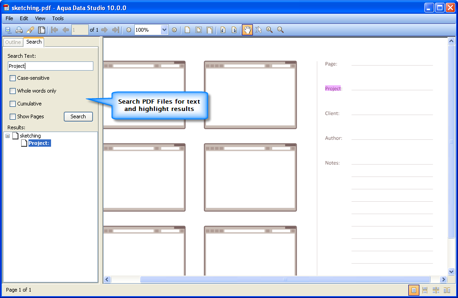Enable the Whole words only checkbox
458x298 pixels.
[x=12, y=91]
